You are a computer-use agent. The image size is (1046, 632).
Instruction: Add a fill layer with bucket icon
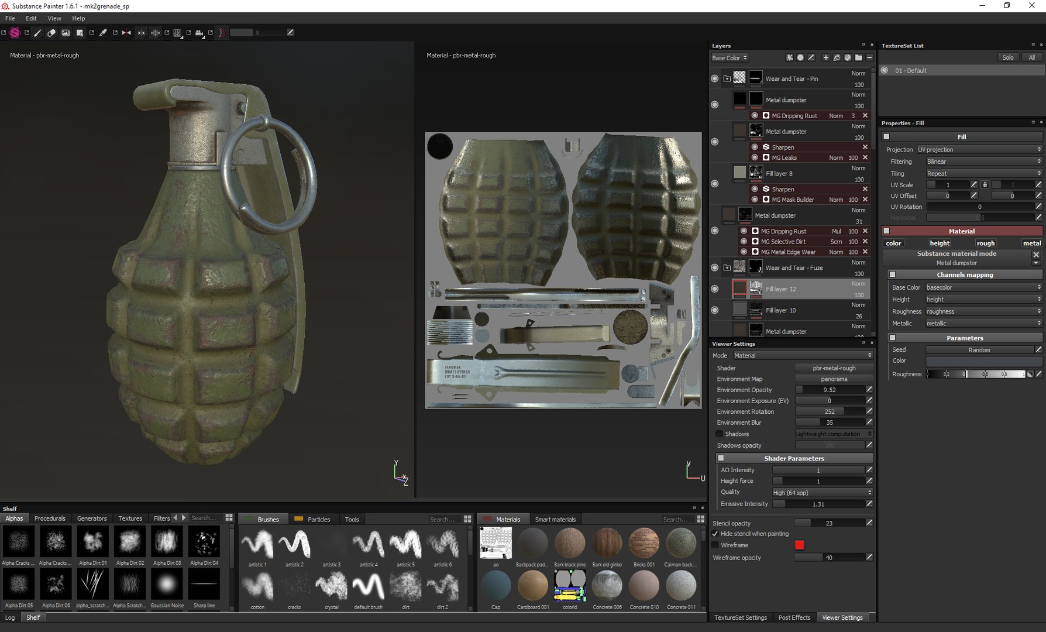pyautogui.click(x=837, y=58)
